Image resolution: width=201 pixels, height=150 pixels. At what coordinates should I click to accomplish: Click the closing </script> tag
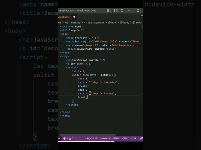pyautogui.click(x=73, y=105)
